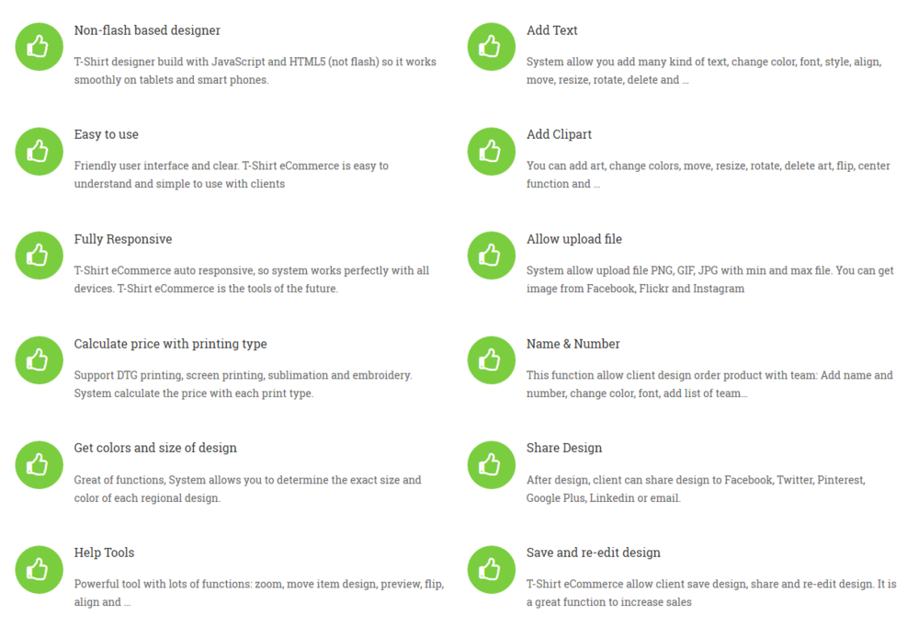Click the 'Easy to use' heading
The height and width of the screenshot is (627, 919).
coord(106,134)
